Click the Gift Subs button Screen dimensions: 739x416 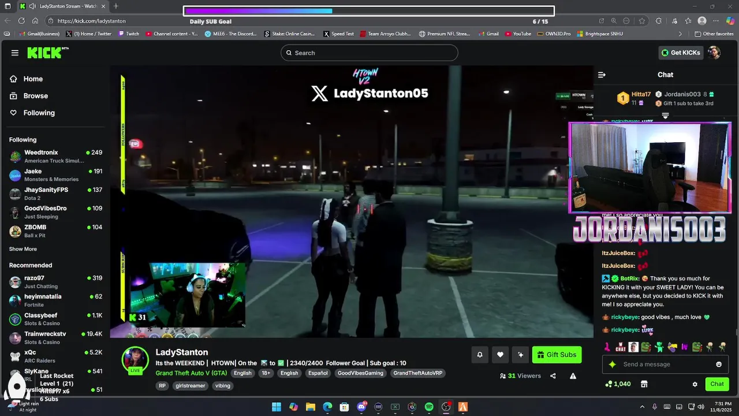coord(557,355)
